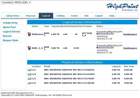Click the 4K sector size value

76,34
